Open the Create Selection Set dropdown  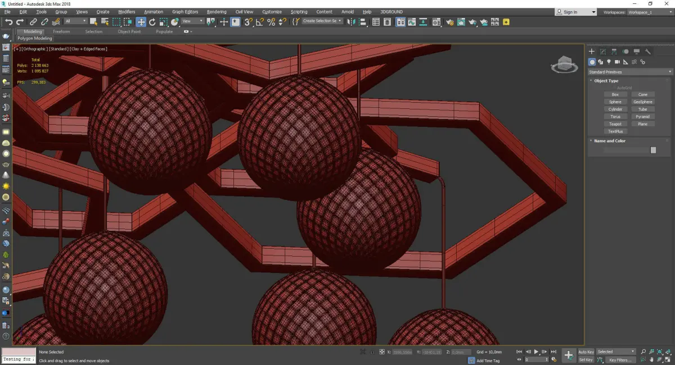[x=322, y=21]
